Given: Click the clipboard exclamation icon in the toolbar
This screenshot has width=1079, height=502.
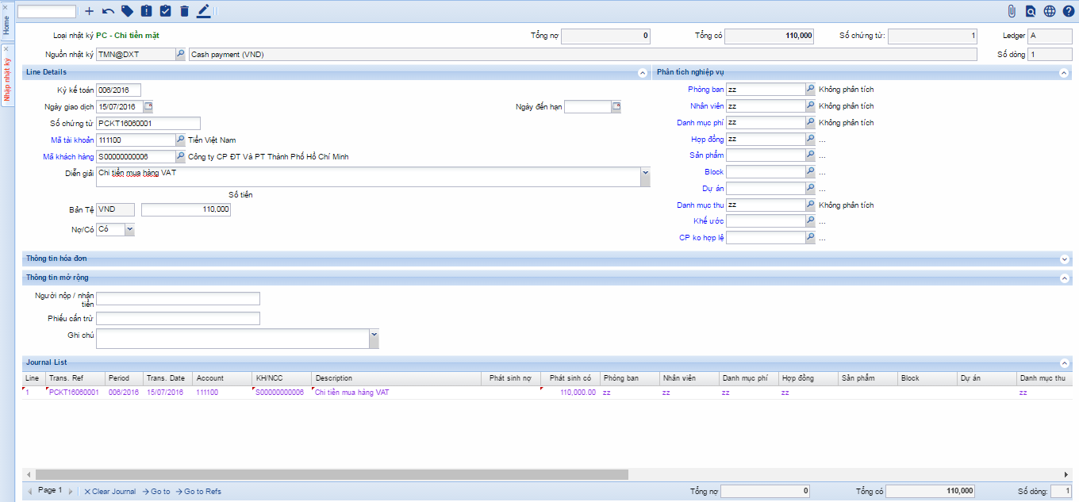Looking at the screenshot, I should pyautogui.click(x=146, y=11).
